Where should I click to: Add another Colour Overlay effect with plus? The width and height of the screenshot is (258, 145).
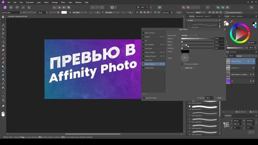[x=161, y=52]
